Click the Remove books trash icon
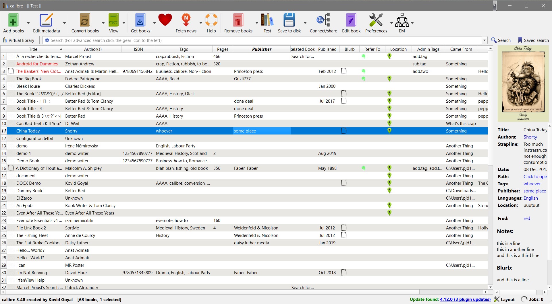 pos(238,21)
